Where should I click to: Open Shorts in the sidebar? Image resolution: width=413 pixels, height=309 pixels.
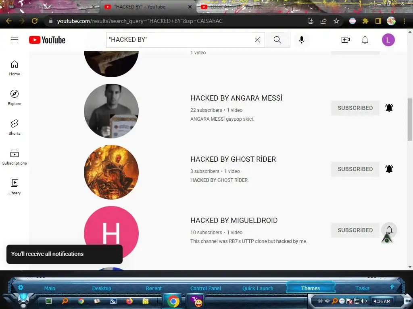click(15, 128)
